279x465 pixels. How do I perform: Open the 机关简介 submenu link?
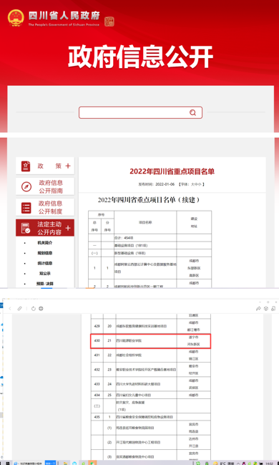click(45, 243)
